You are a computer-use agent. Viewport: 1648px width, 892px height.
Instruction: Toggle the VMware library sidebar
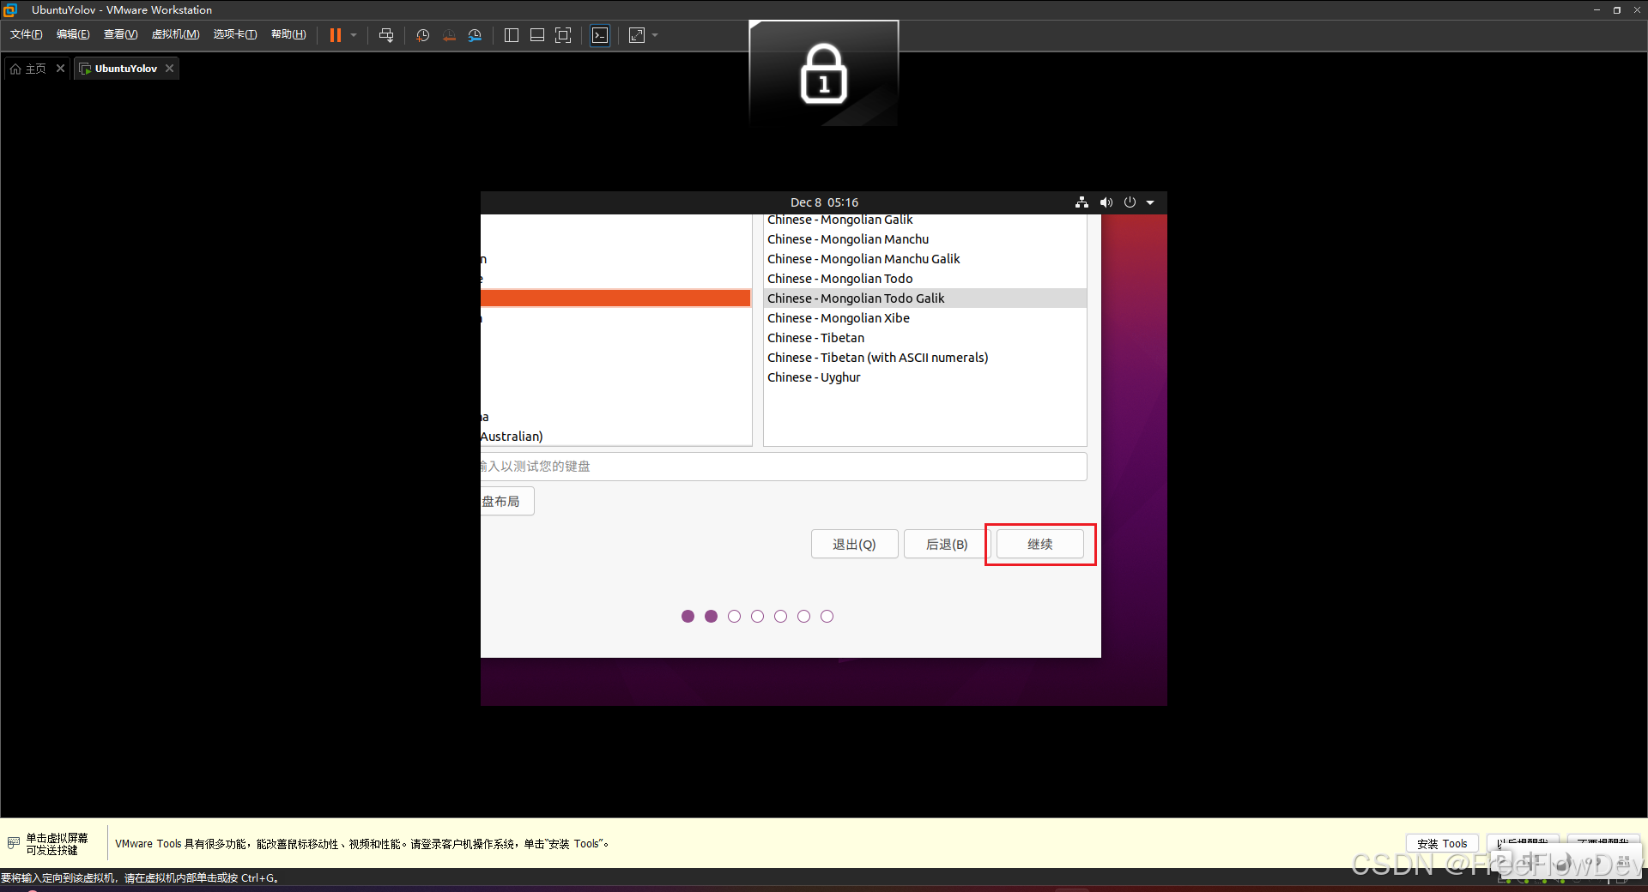tap(512, 35)
